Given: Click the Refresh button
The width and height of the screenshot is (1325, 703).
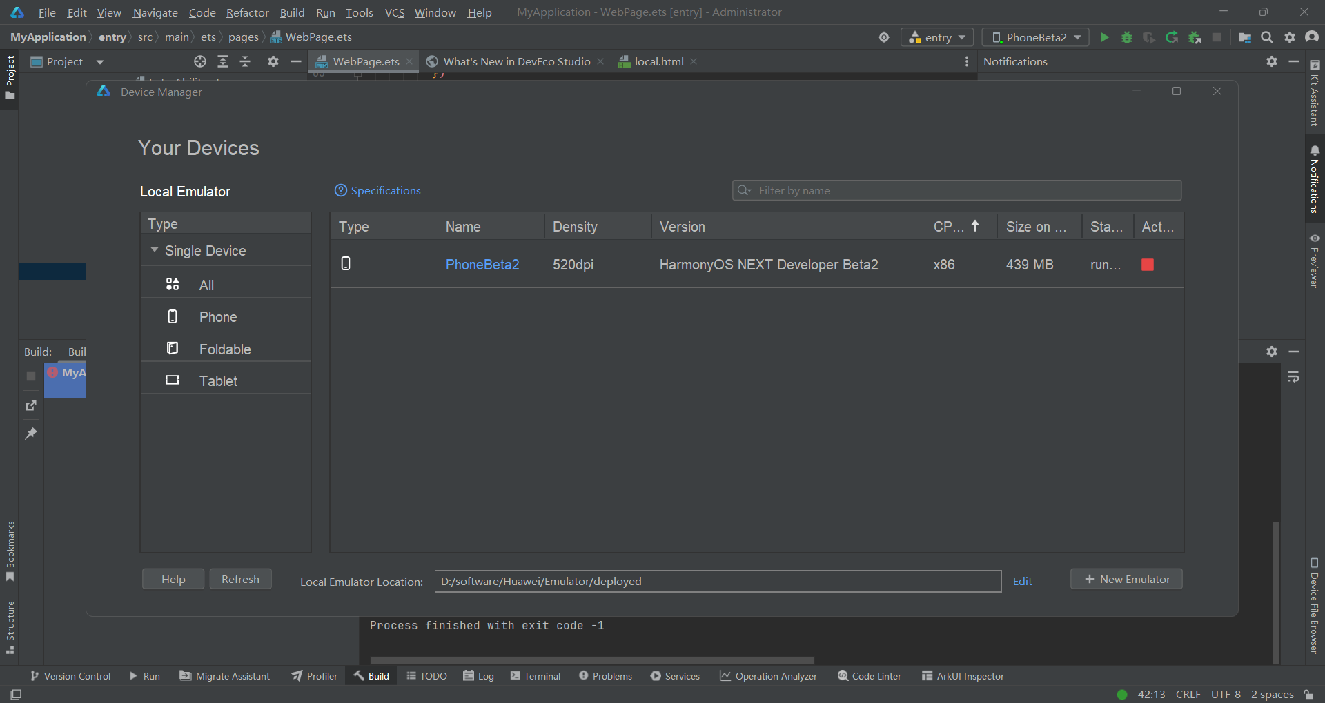Looking at the screenshot, I should point(240,579).
